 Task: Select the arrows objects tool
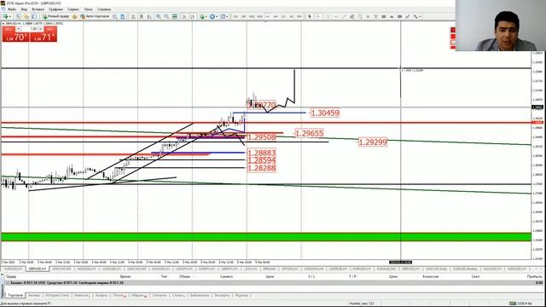pos(415,16)
